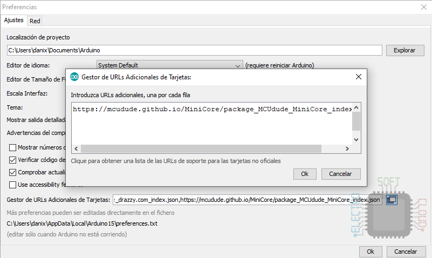Open the unofficial boards support URLs link
432x258 pixels.
coord(176,161)
